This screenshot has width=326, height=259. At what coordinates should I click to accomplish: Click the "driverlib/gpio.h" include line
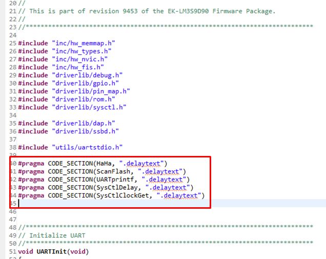coord(68,83)
